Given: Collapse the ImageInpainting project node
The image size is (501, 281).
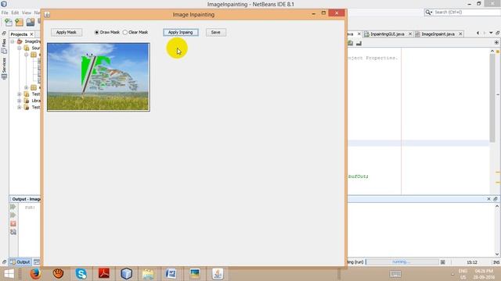Looking at the screenshot, I should click(x=13, y=41).
